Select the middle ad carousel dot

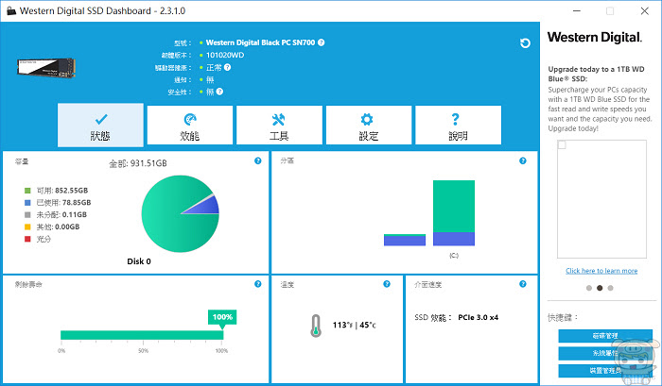tap(600, 288)
